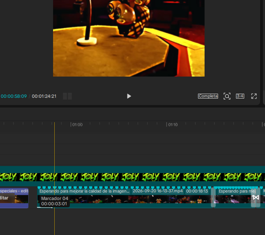The height and width of the screenshot is (235, 265).
Task: Click the 01:10 mark on timeline ruler
Action: tap(173, 125)
